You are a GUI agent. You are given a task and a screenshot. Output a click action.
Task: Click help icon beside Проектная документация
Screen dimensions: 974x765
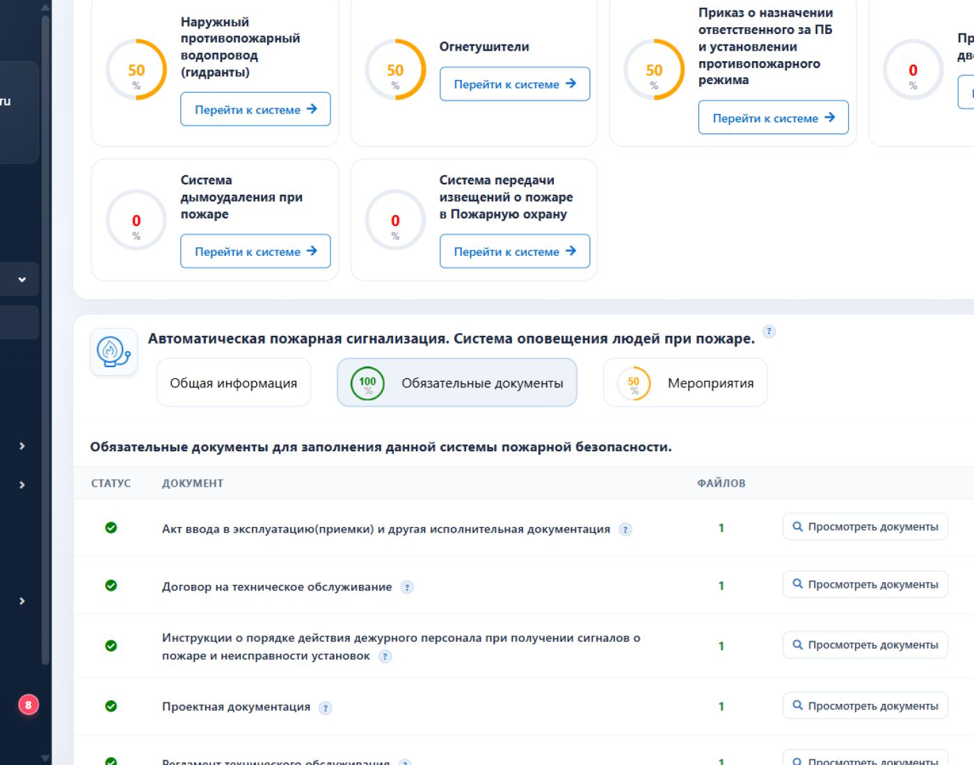[325, 708]
